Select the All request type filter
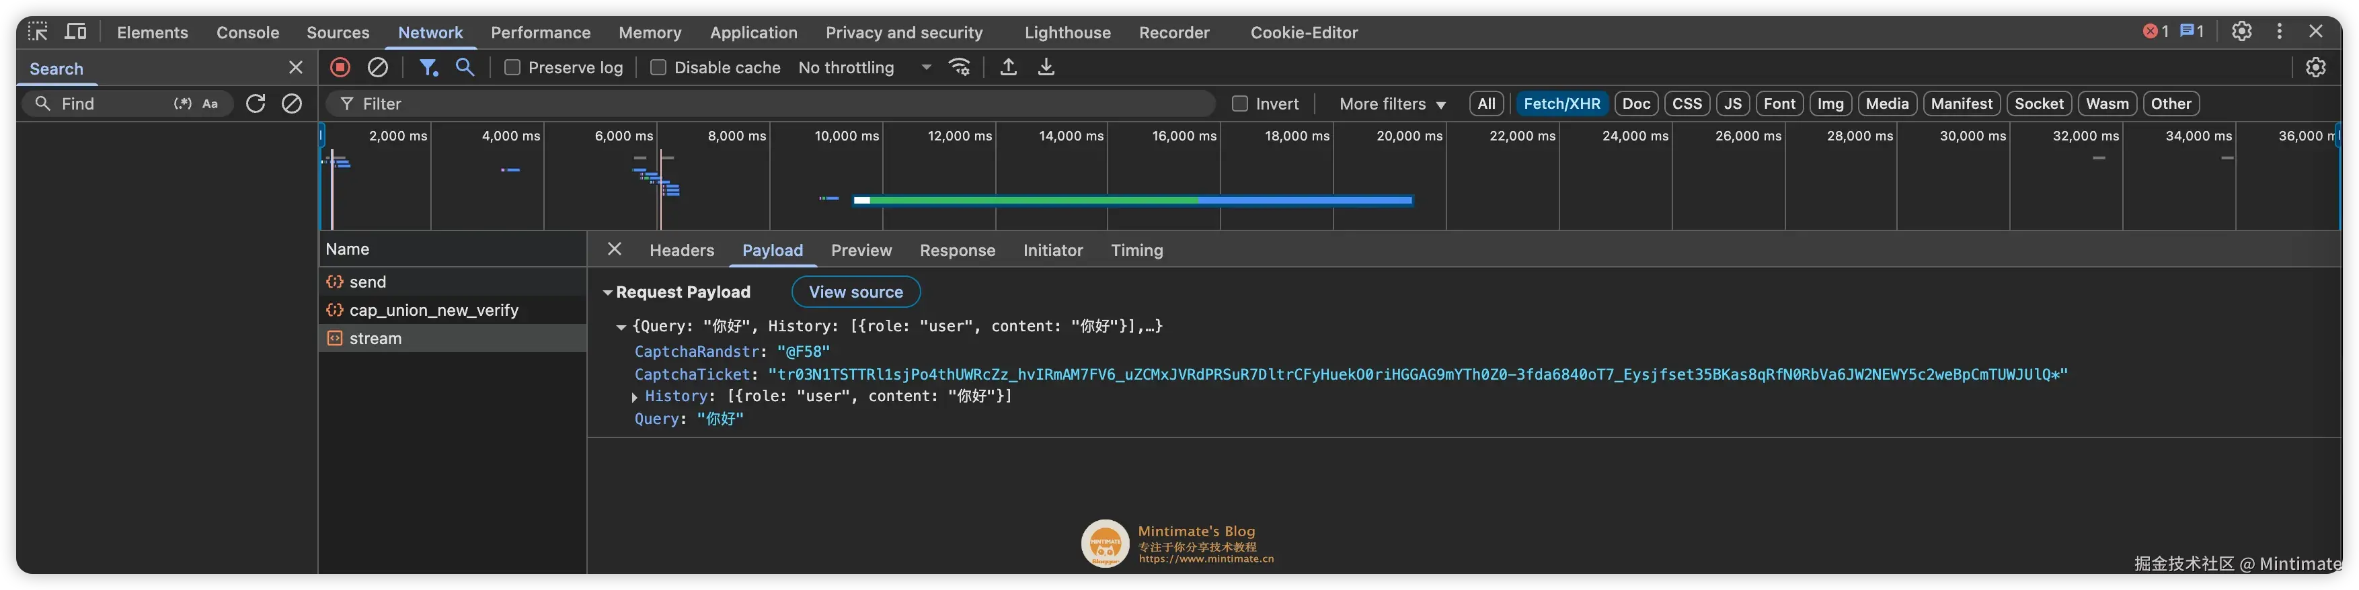Screen dimensions: 2359x590 [1485, 103]
